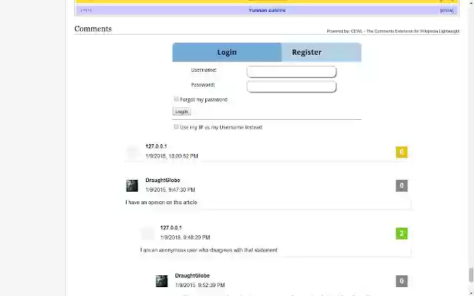Switch to the Login tab
The height and width of the screenshot is (296, 474).
point(227,53)
